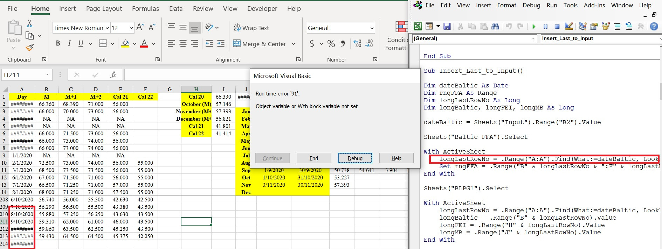The height and width of the screenshot is (249, 662).
Task: Open Properties Window icon in VBA toolbar
Action: tap(594, 26)
